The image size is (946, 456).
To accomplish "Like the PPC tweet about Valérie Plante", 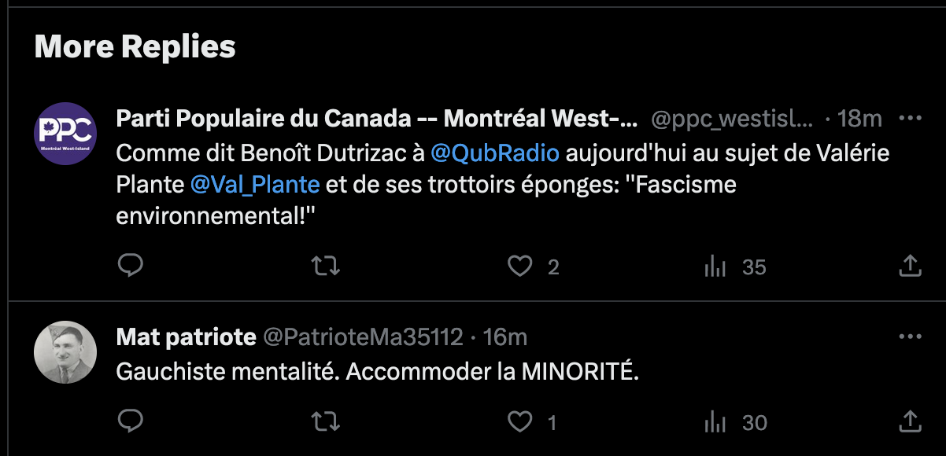I will pyautogui.click(x=519, y=267).
